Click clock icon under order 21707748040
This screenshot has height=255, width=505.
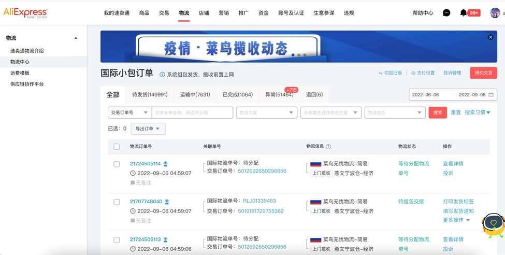coord(133,211)
